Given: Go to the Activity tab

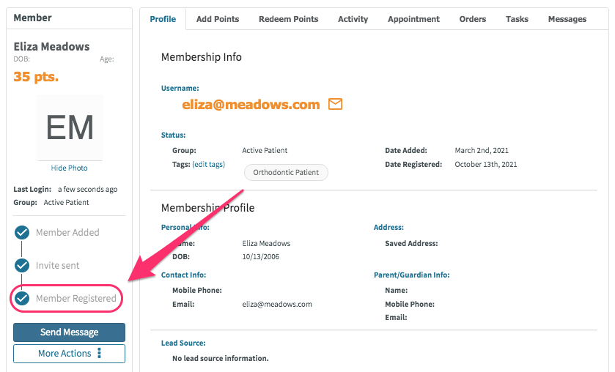Looking at the screenshot, I should (x=353, y=19).
